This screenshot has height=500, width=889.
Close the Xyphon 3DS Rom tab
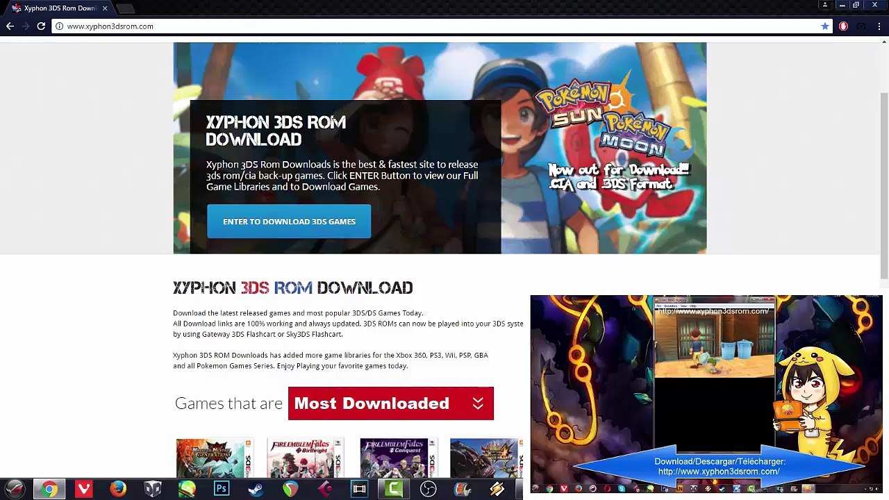click(105, 8)
